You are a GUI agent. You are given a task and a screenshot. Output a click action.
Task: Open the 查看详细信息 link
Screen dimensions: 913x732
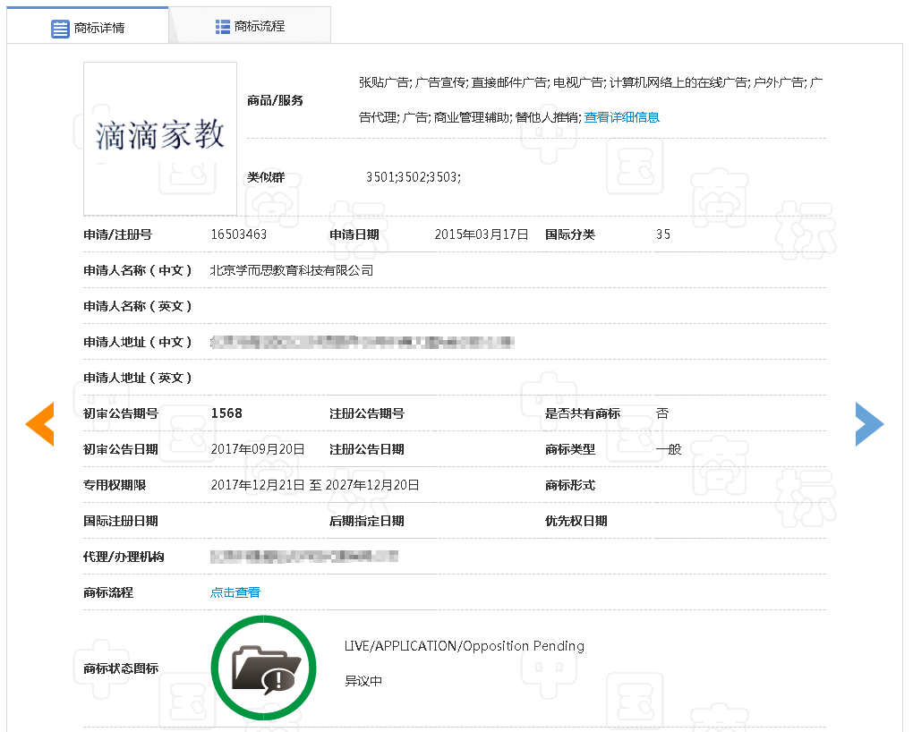click(621, 117)
